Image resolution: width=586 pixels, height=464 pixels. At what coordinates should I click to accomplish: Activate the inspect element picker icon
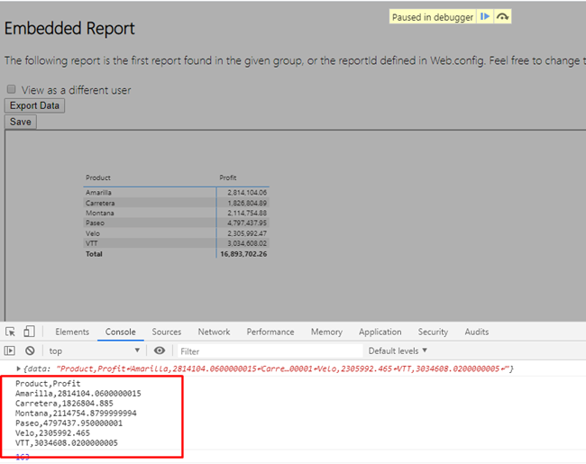[11, 332]
